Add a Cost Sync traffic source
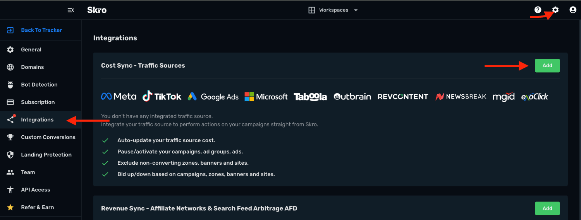 point(547,66)
